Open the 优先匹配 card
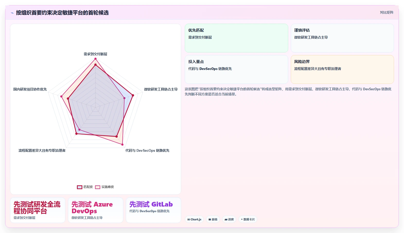 pos(236,38)
